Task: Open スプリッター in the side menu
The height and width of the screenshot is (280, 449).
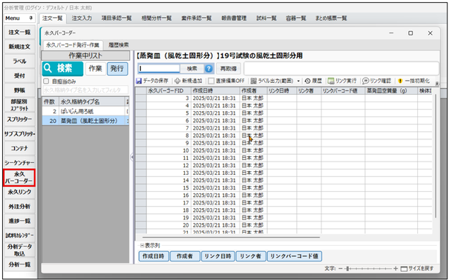Action: [19, 119]
